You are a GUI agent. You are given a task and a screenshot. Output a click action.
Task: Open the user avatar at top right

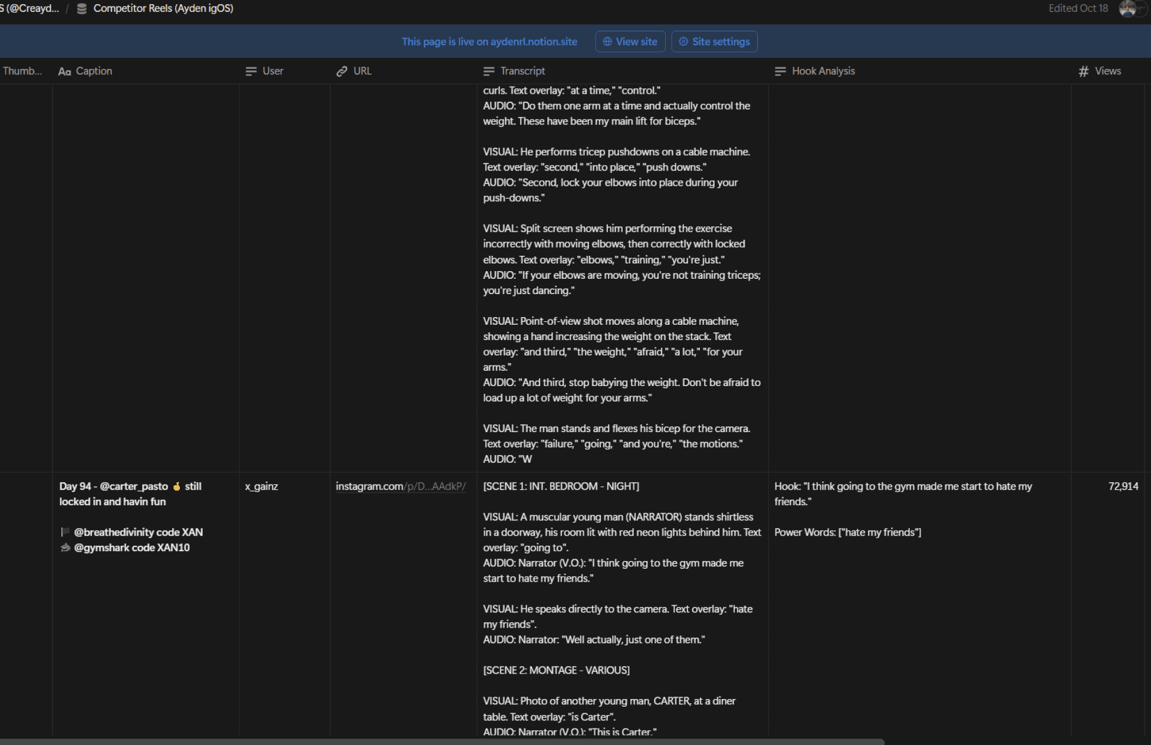[x=1127, y=9]
